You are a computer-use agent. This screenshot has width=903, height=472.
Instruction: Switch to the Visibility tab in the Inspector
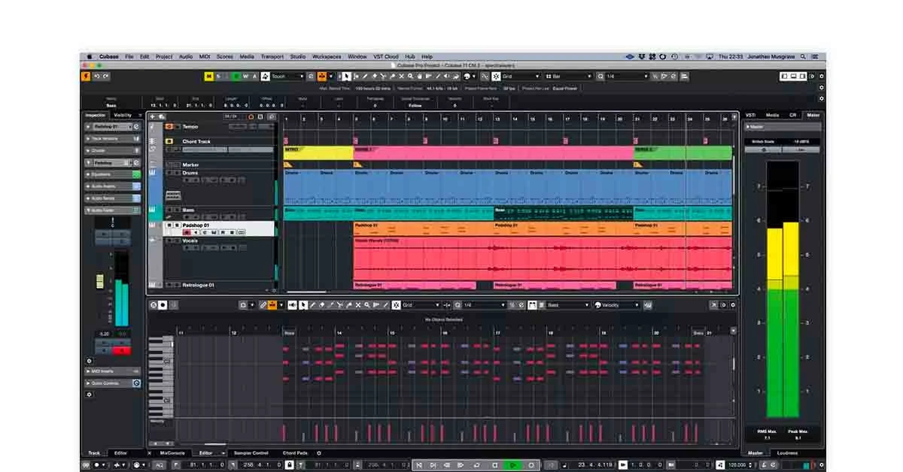124,114
